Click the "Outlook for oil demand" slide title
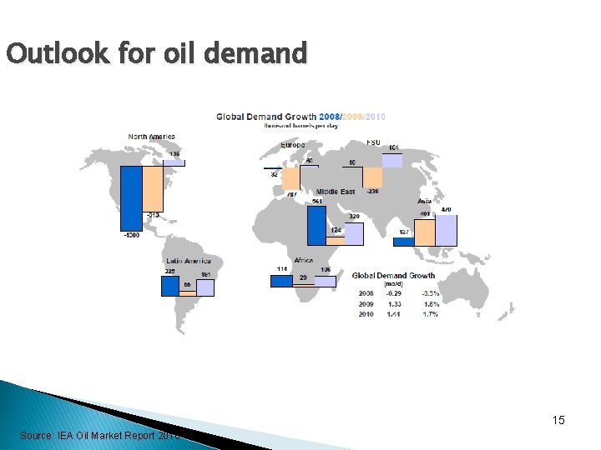The height and width of the screenshot is (450, 601). coord(157,52)
